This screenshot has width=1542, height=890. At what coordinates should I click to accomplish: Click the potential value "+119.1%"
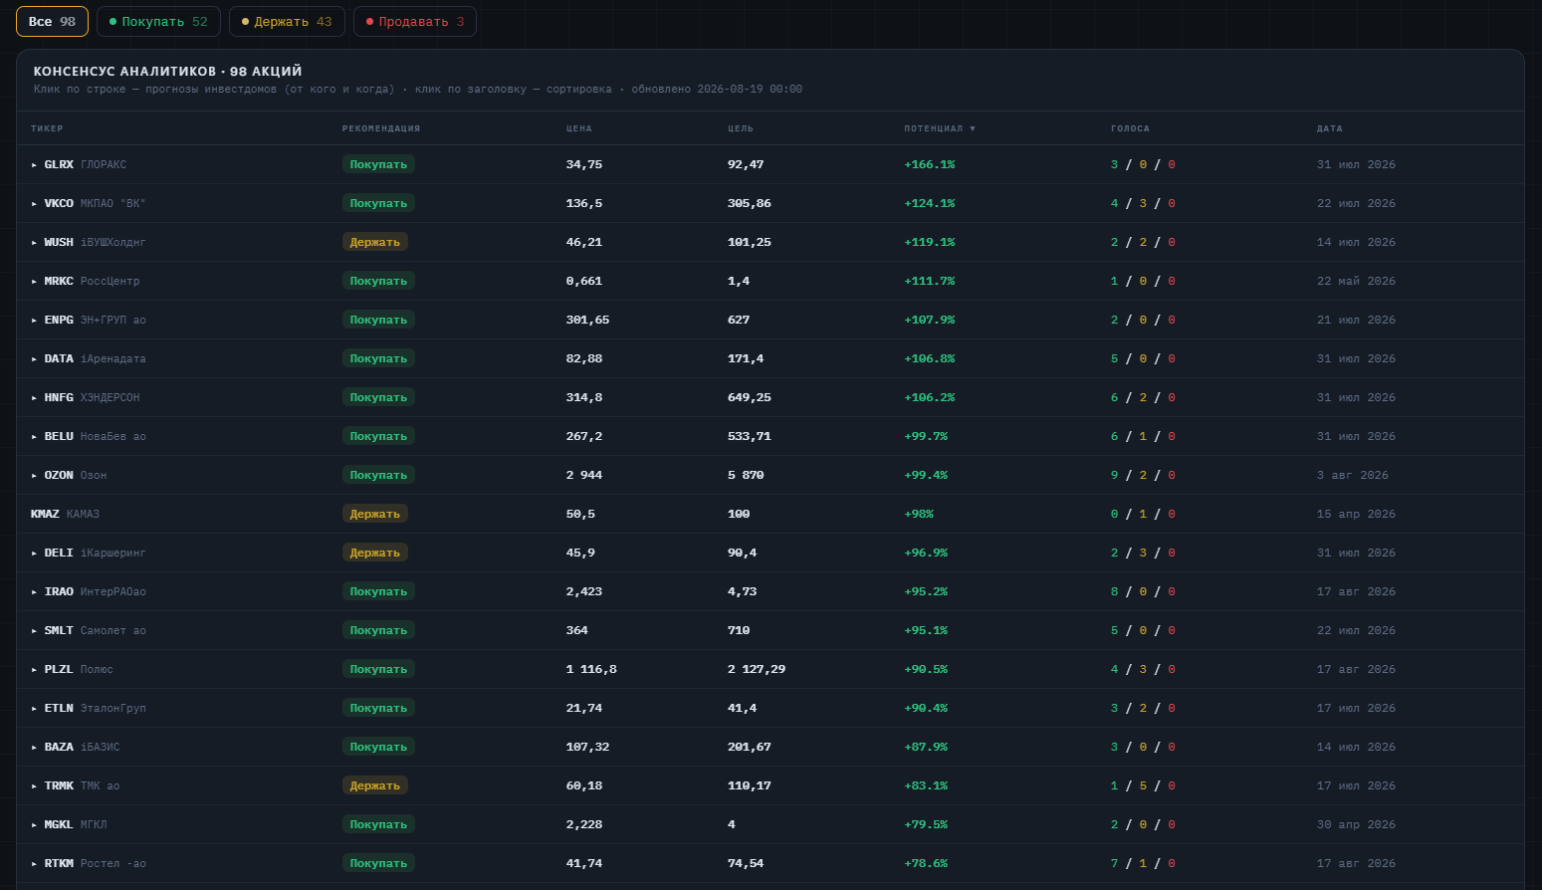(930, 242)
